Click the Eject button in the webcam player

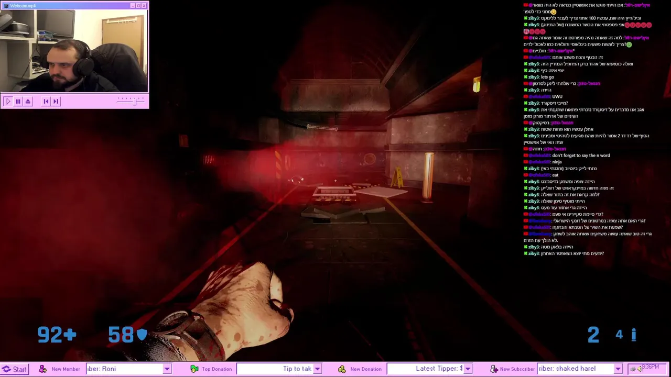[x=28, y=101]
